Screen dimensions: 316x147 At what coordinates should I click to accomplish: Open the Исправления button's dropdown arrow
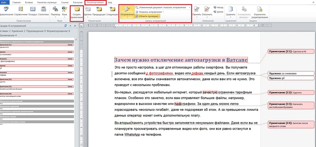click(x=127, y=17)
